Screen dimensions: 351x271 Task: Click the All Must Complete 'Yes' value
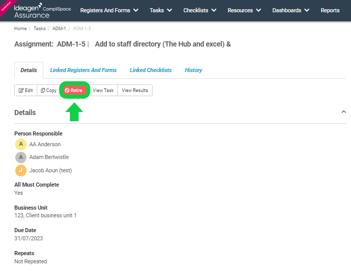[18, 193]
